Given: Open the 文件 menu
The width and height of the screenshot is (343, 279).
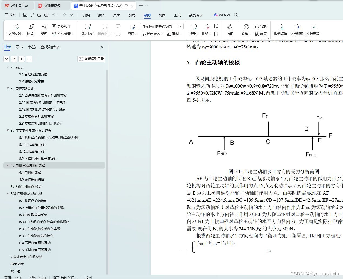Looking at the screenshot, I should point(11,15).
